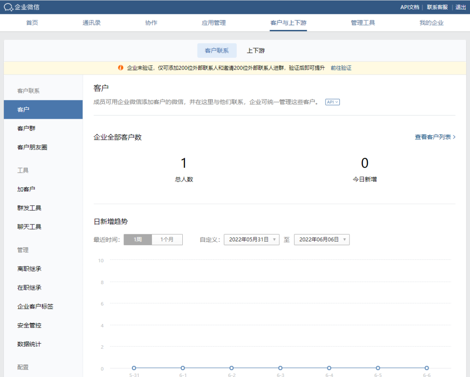Open the end date 2022年06月06日 dropdown

pos(322,240)
